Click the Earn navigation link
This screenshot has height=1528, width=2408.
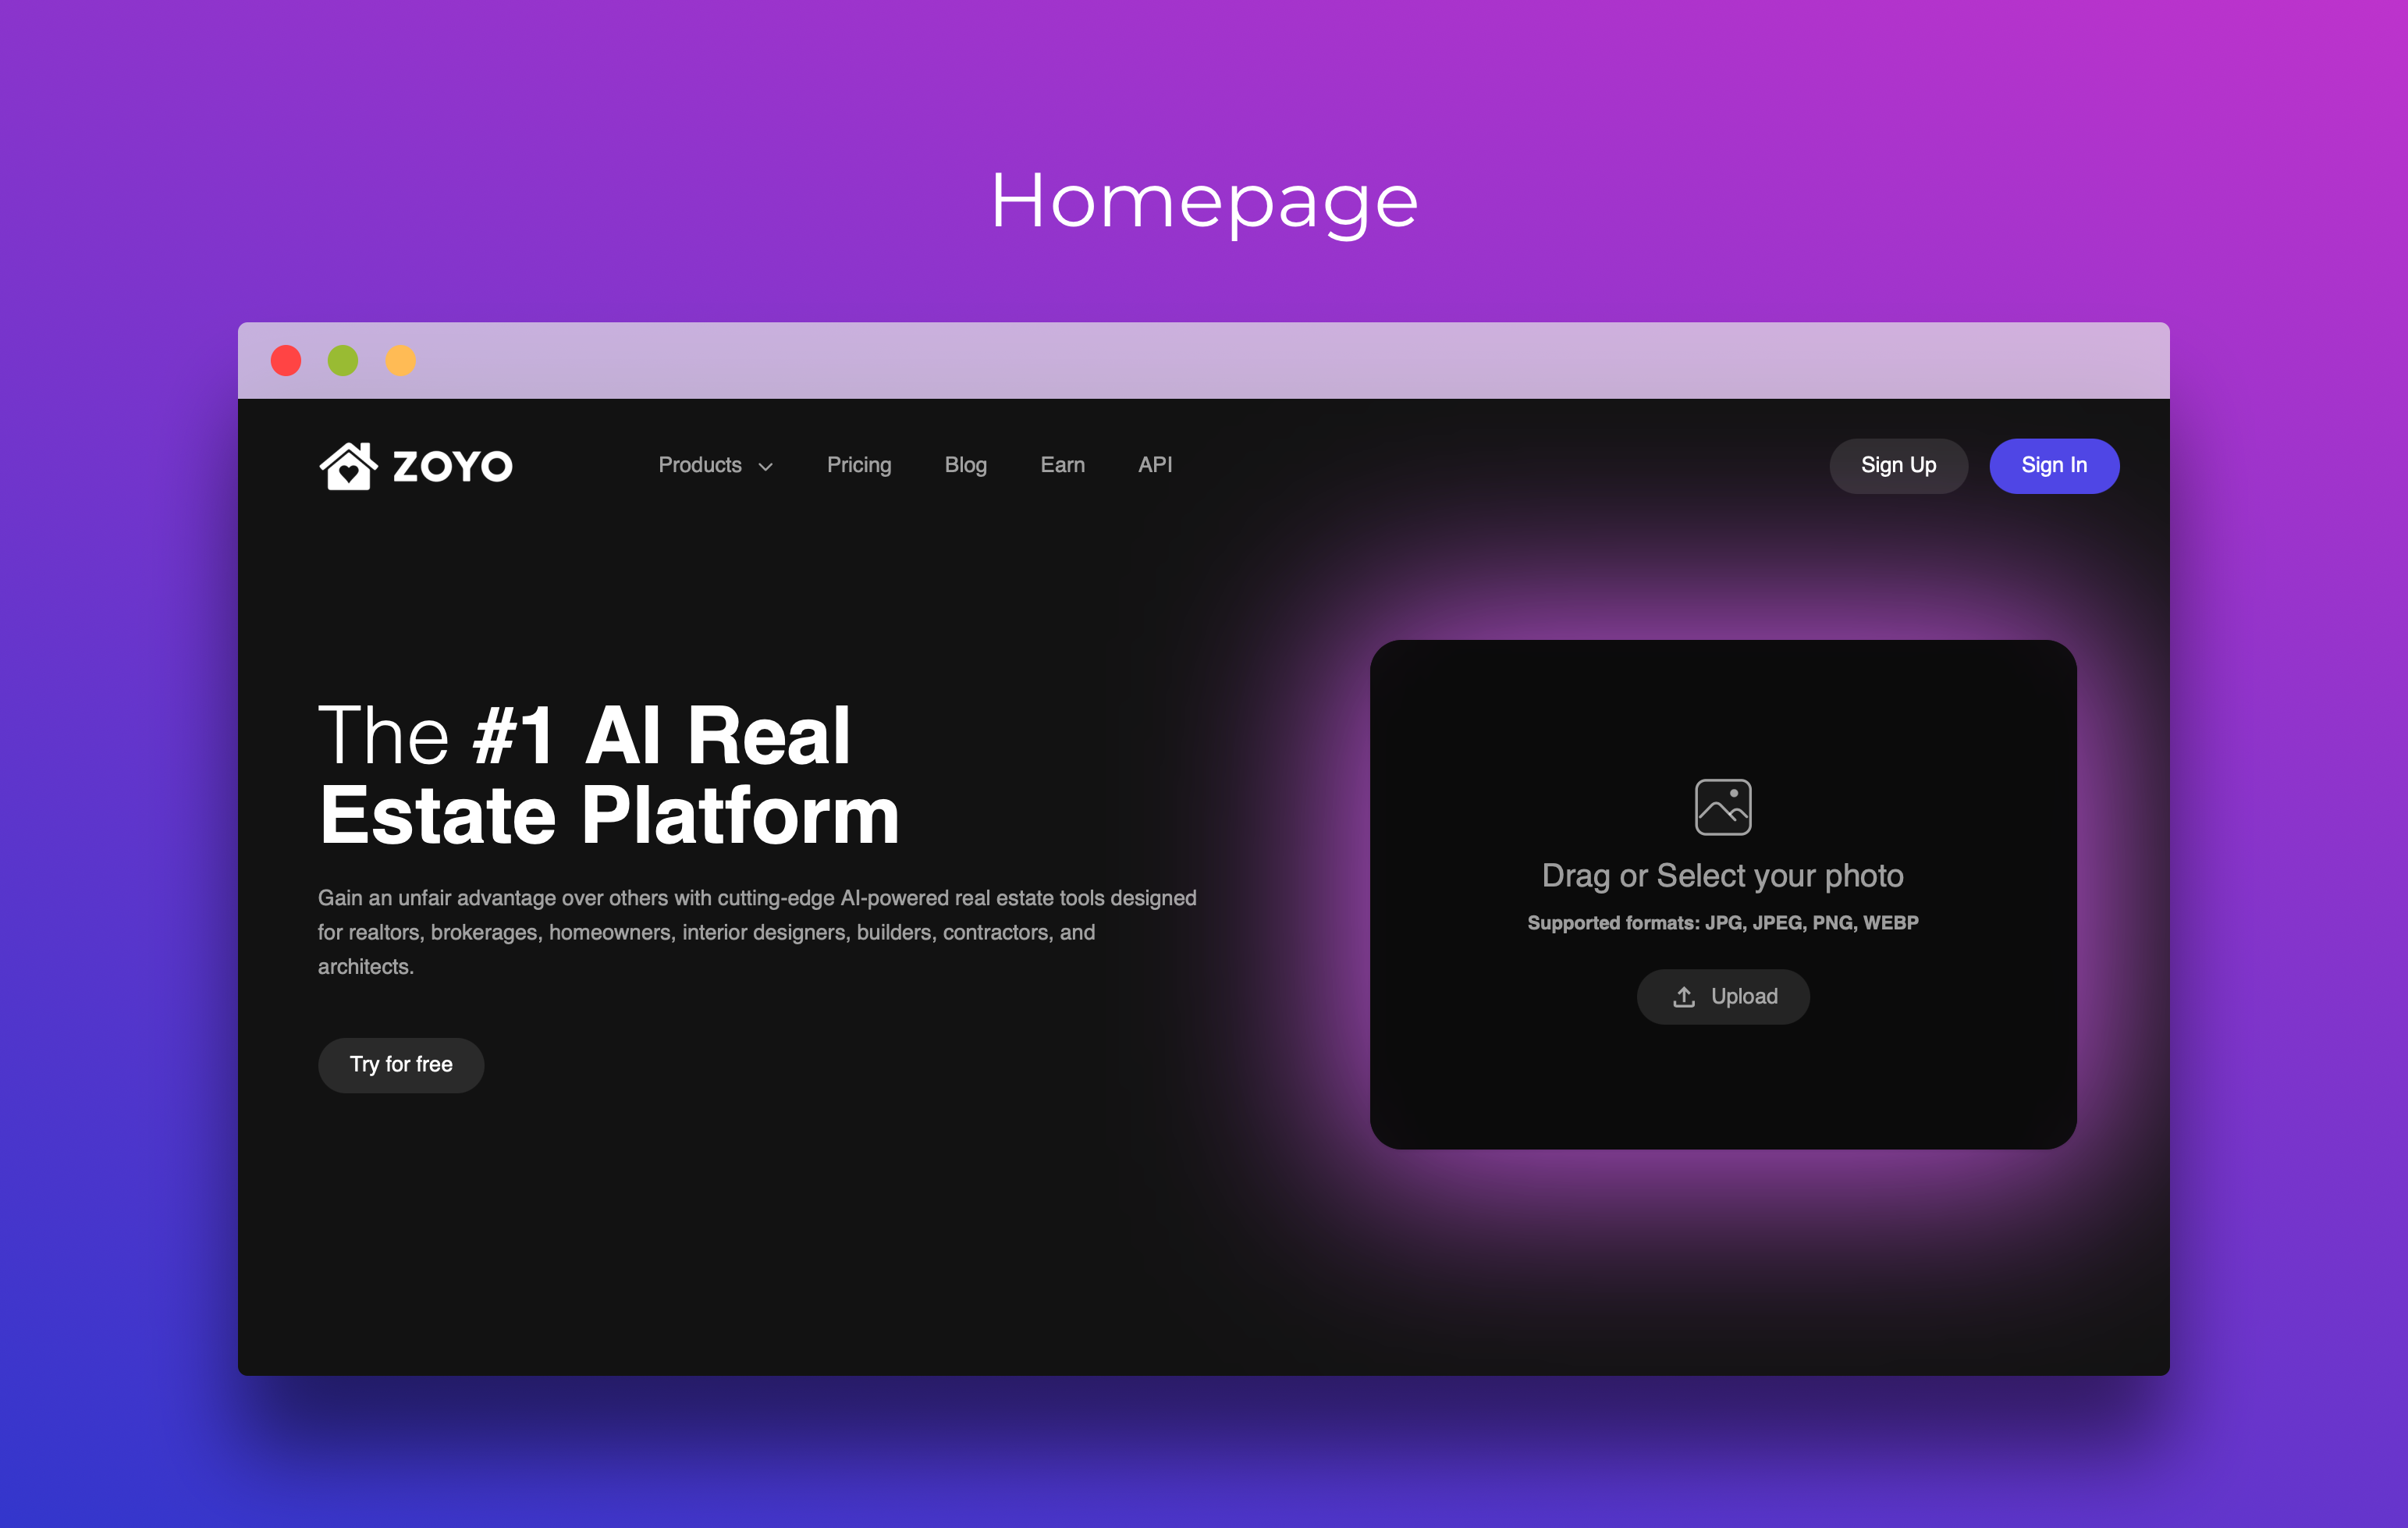(x=1062, y=465)
